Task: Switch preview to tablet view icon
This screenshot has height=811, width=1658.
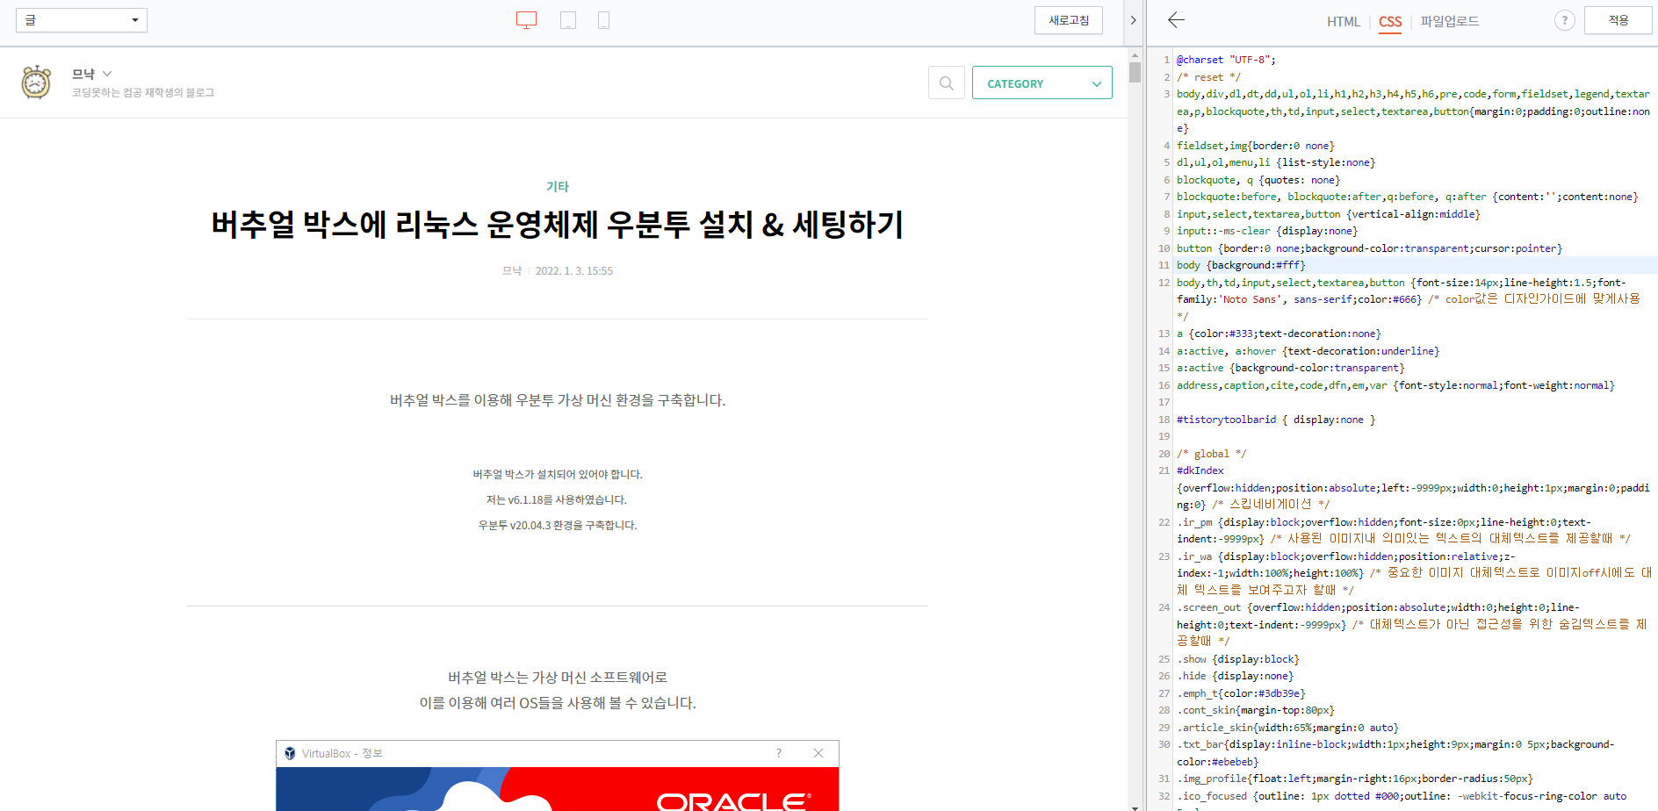Action: pos(568,20)
